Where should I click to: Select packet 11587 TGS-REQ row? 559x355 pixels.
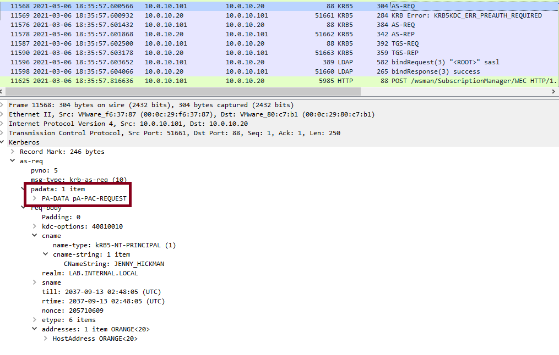tap(275, 43)
